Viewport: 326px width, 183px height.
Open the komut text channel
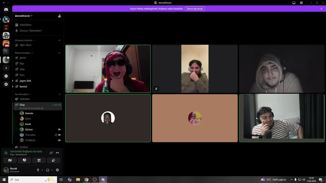[x=38, y=86]
